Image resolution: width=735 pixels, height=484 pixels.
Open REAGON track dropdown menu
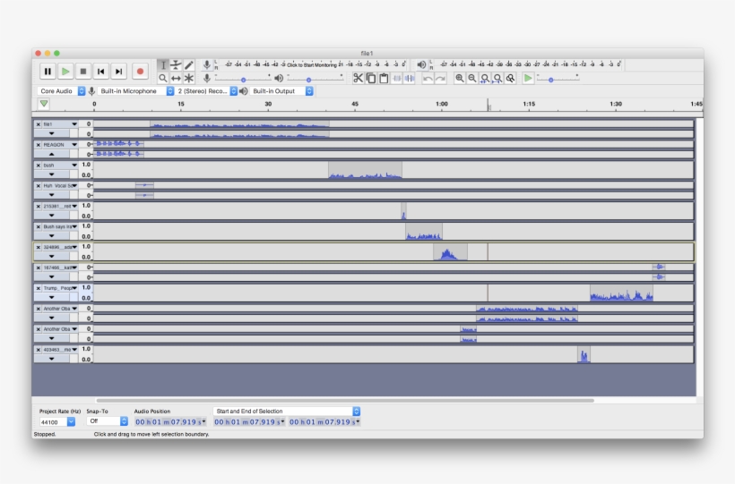[x=60, y=145]
